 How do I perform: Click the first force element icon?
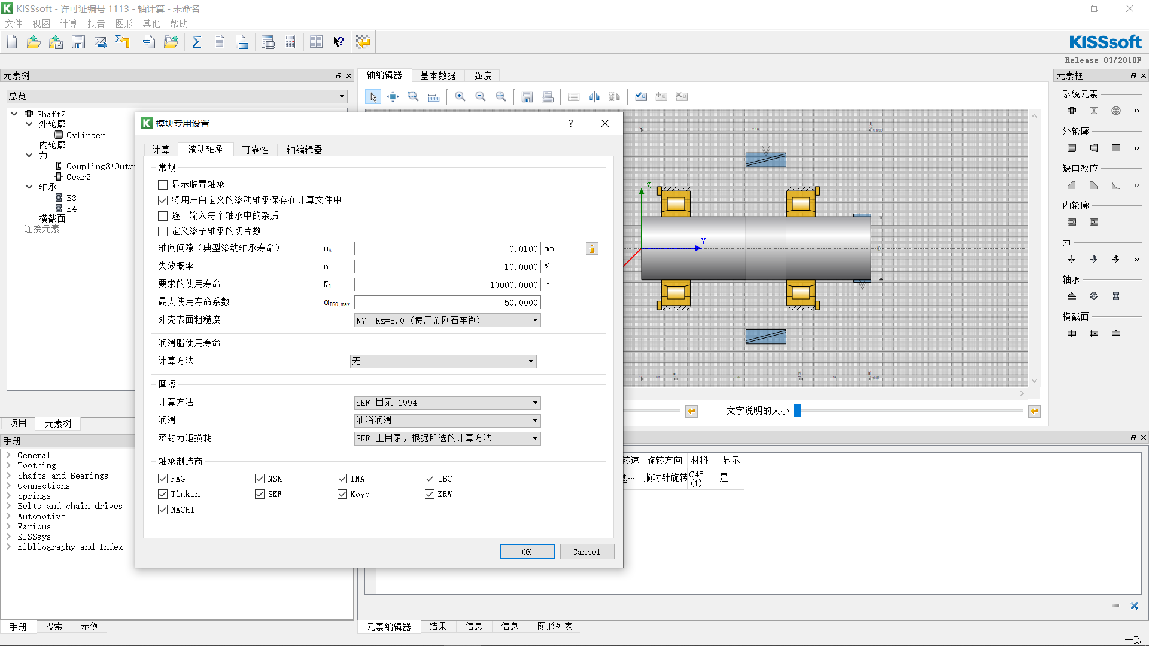[x=1072, y=259]
